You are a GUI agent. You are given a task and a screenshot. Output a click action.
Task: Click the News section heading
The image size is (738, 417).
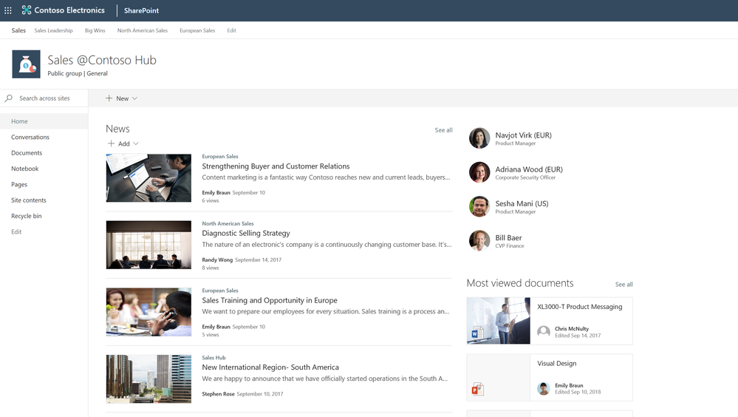[117, 129]
